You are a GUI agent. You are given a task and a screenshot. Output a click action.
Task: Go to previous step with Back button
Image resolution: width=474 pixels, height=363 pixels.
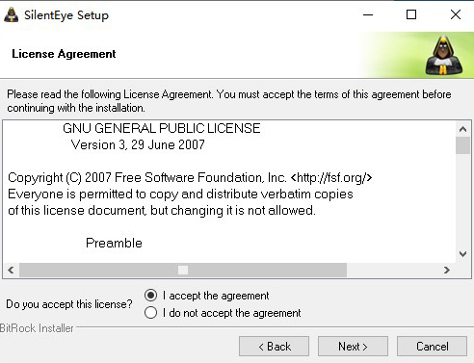274,347
